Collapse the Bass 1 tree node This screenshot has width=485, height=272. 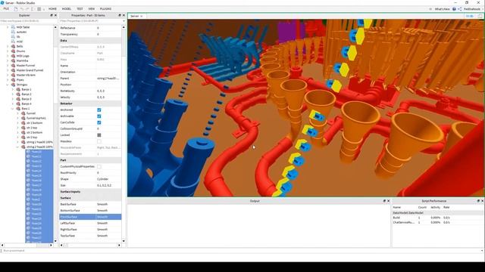[13, 109]
